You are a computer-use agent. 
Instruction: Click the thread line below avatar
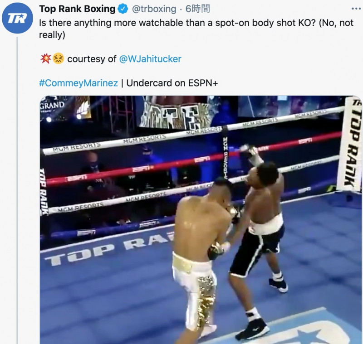coord(17,190)
